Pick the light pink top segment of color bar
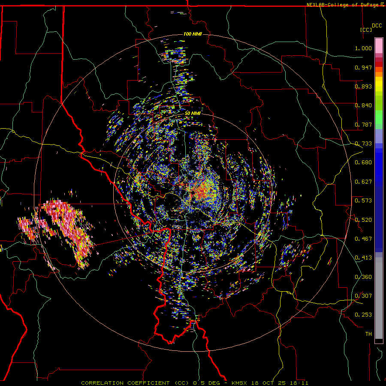The image size is (386, 386). pos(379,46)
